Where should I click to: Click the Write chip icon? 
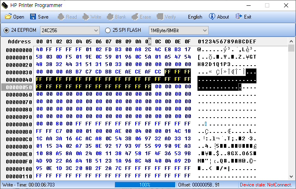pyautogui.click(x=86, y=17)
